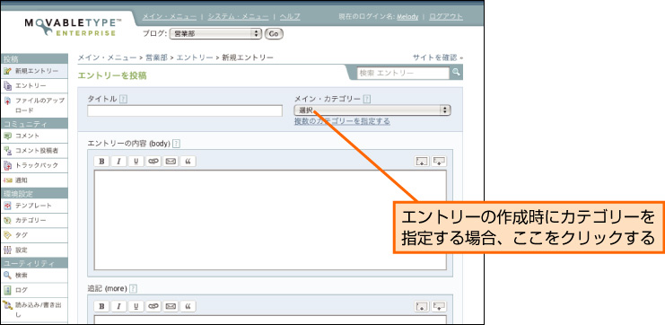Click Melody username link
This screenshot has width=665, height=325.
tap(407, 17)
